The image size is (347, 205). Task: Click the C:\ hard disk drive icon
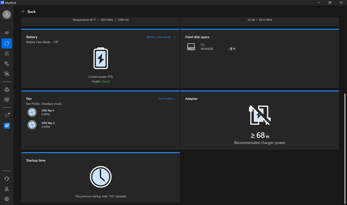(x=191, y=47)
